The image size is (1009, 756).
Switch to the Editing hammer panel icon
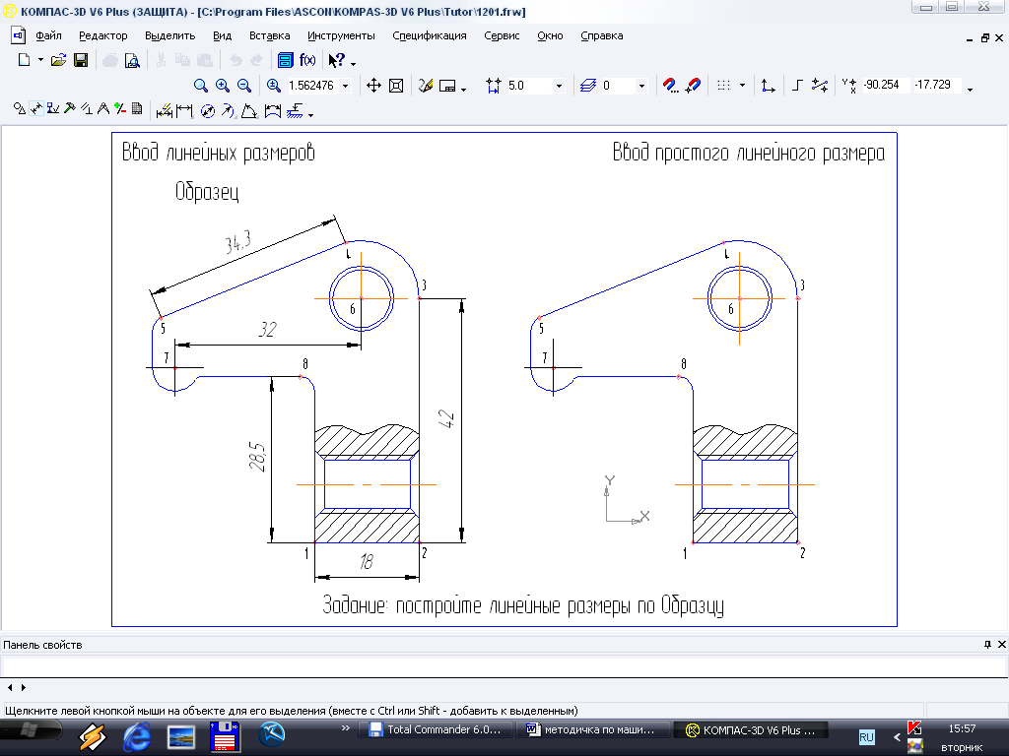(70, 108)
